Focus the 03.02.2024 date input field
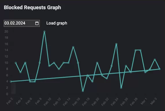 pos(22,23)
